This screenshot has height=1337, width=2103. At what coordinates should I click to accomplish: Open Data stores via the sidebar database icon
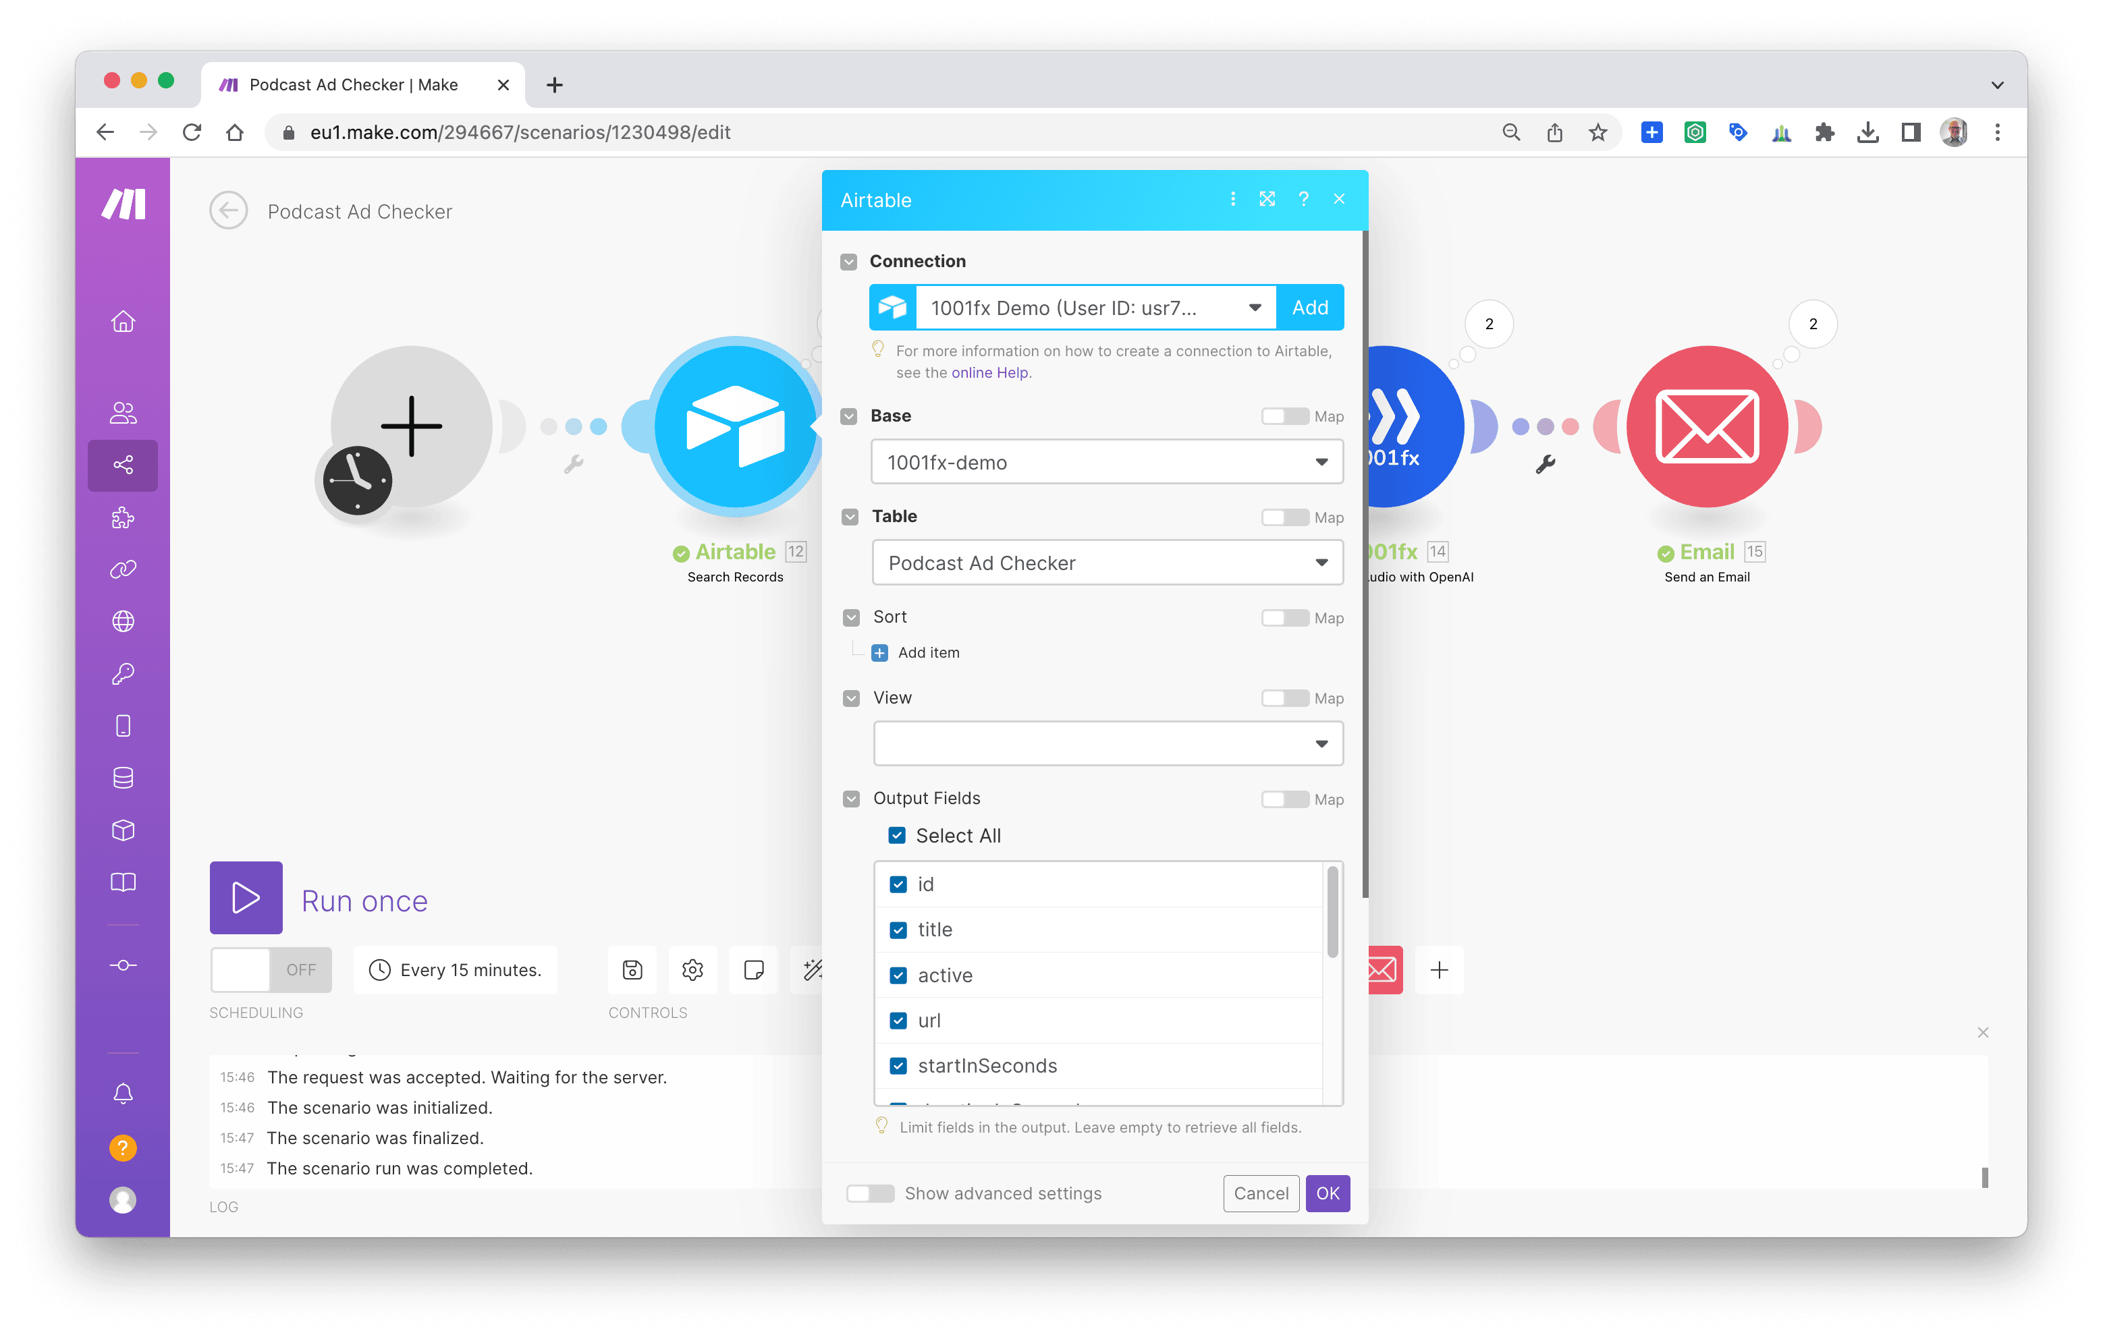pyautogui.click(x=123, y=778)
